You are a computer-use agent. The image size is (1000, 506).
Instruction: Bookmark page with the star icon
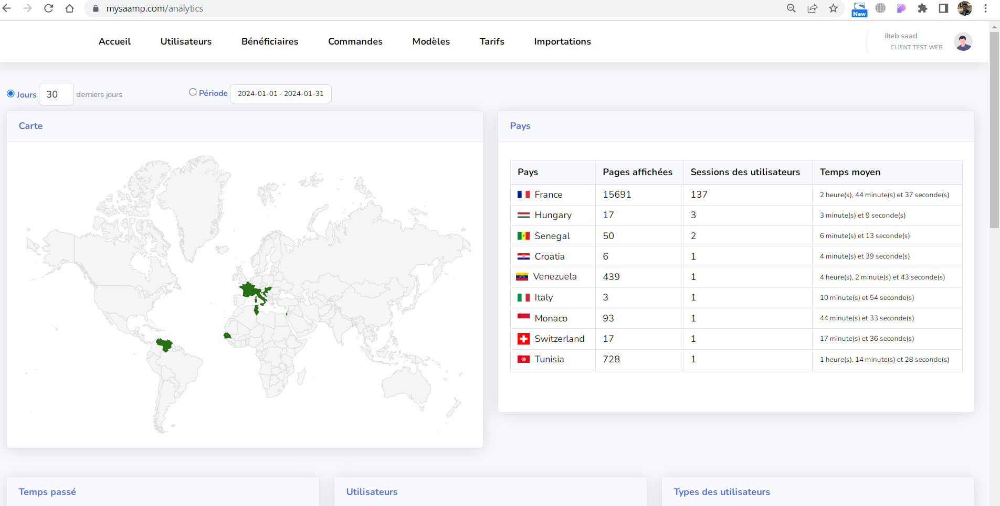[833, 8]
